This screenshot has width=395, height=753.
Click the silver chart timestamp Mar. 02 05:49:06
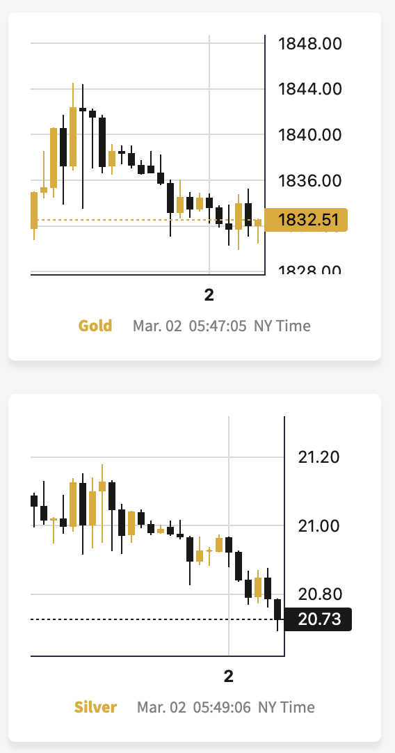point(194,707)
